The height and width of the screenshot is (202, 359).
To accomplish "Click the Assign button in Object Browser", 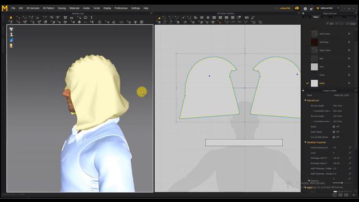I will click(x=351, y=24).
